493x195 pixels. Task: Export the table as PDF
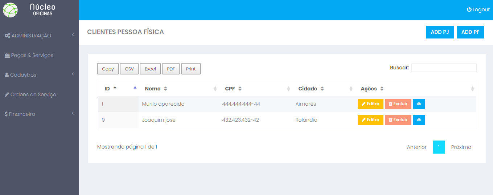(x=171, y=69)
